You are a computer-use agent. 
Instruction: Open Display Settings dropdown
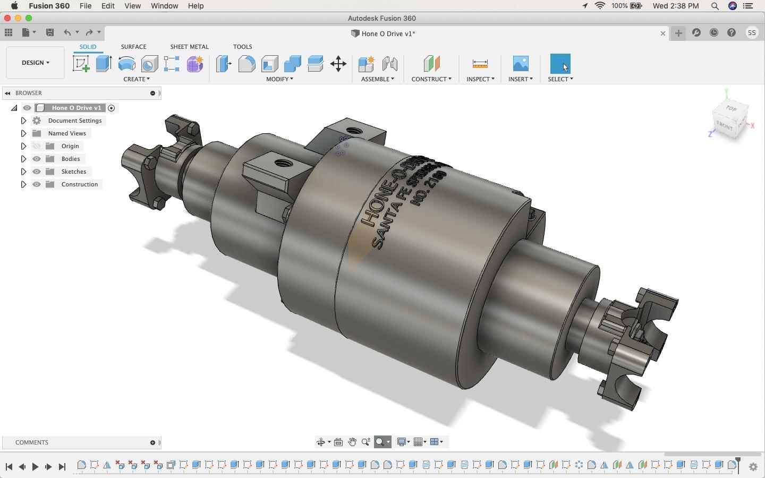point(404,442)
